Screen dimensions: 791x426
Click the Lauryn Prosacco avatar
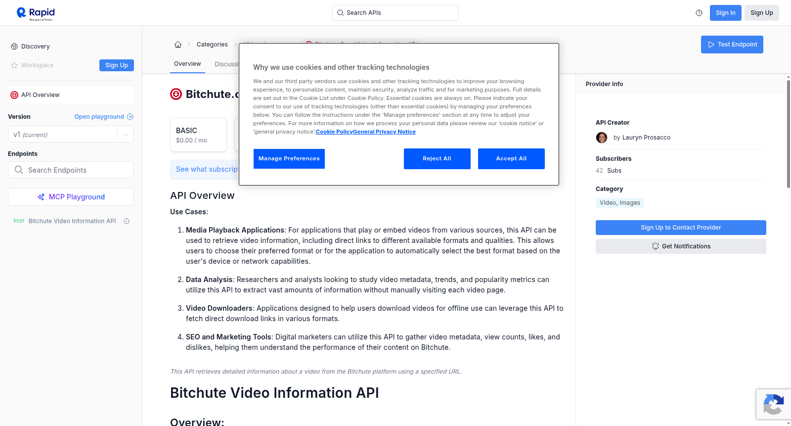(x=602, y=138)
